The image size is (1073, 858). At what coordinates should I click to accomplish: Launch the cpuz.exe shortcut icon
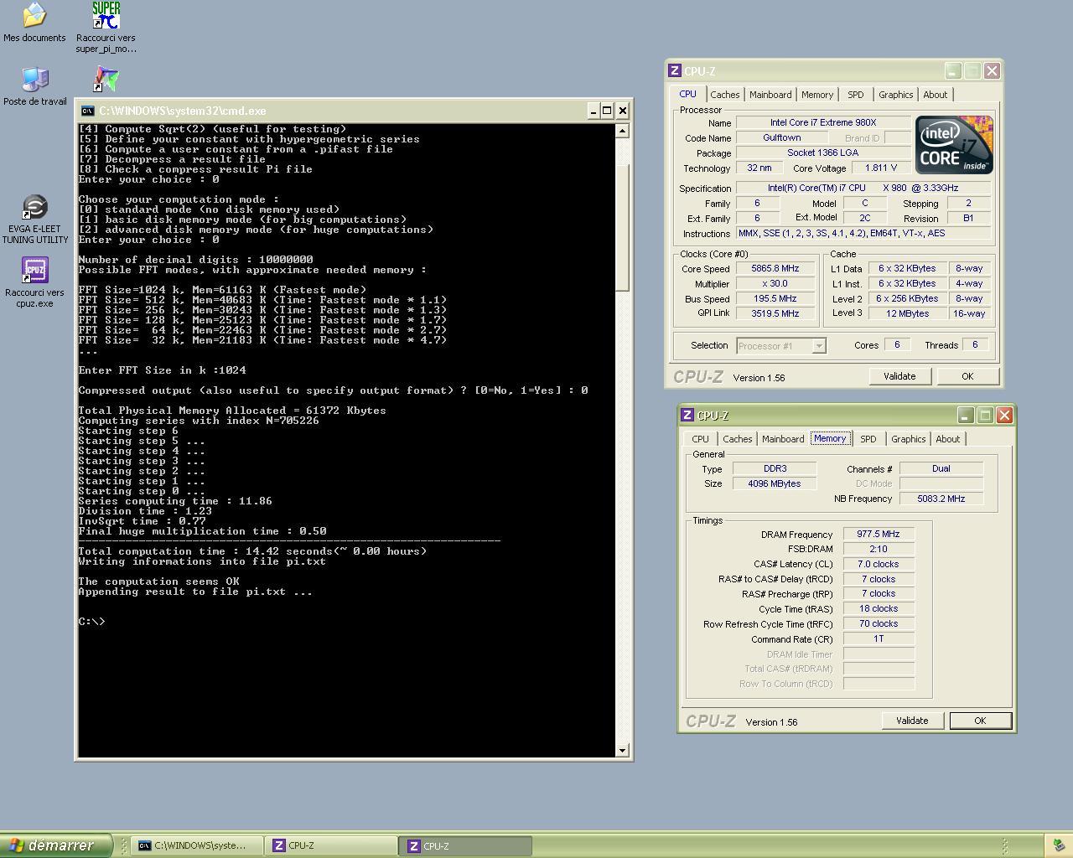(x=34, y=271)
